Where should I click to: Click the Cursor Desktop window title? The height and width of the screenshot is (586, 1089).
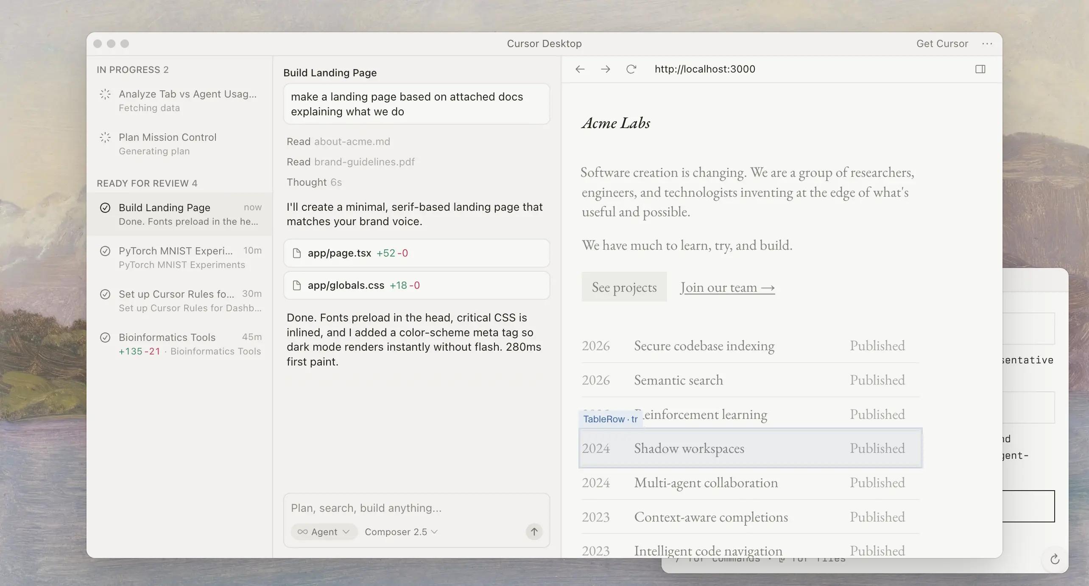pyautogui.click(x=544, y=44)
